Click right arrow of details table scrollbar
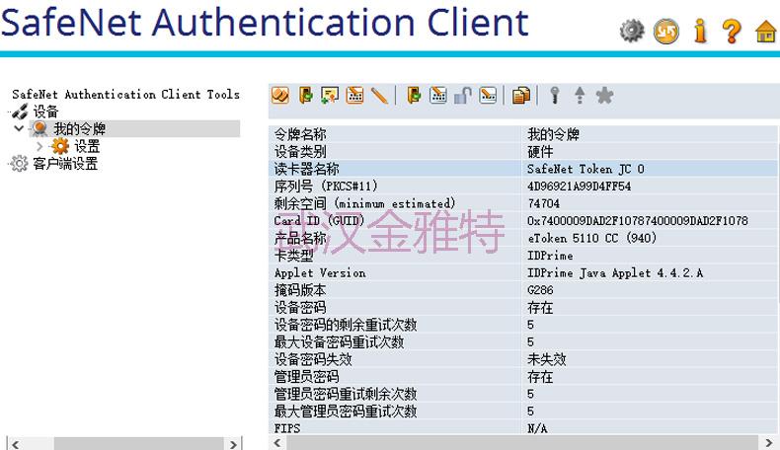Screen dimensions: 780x450 coord(768,442)
